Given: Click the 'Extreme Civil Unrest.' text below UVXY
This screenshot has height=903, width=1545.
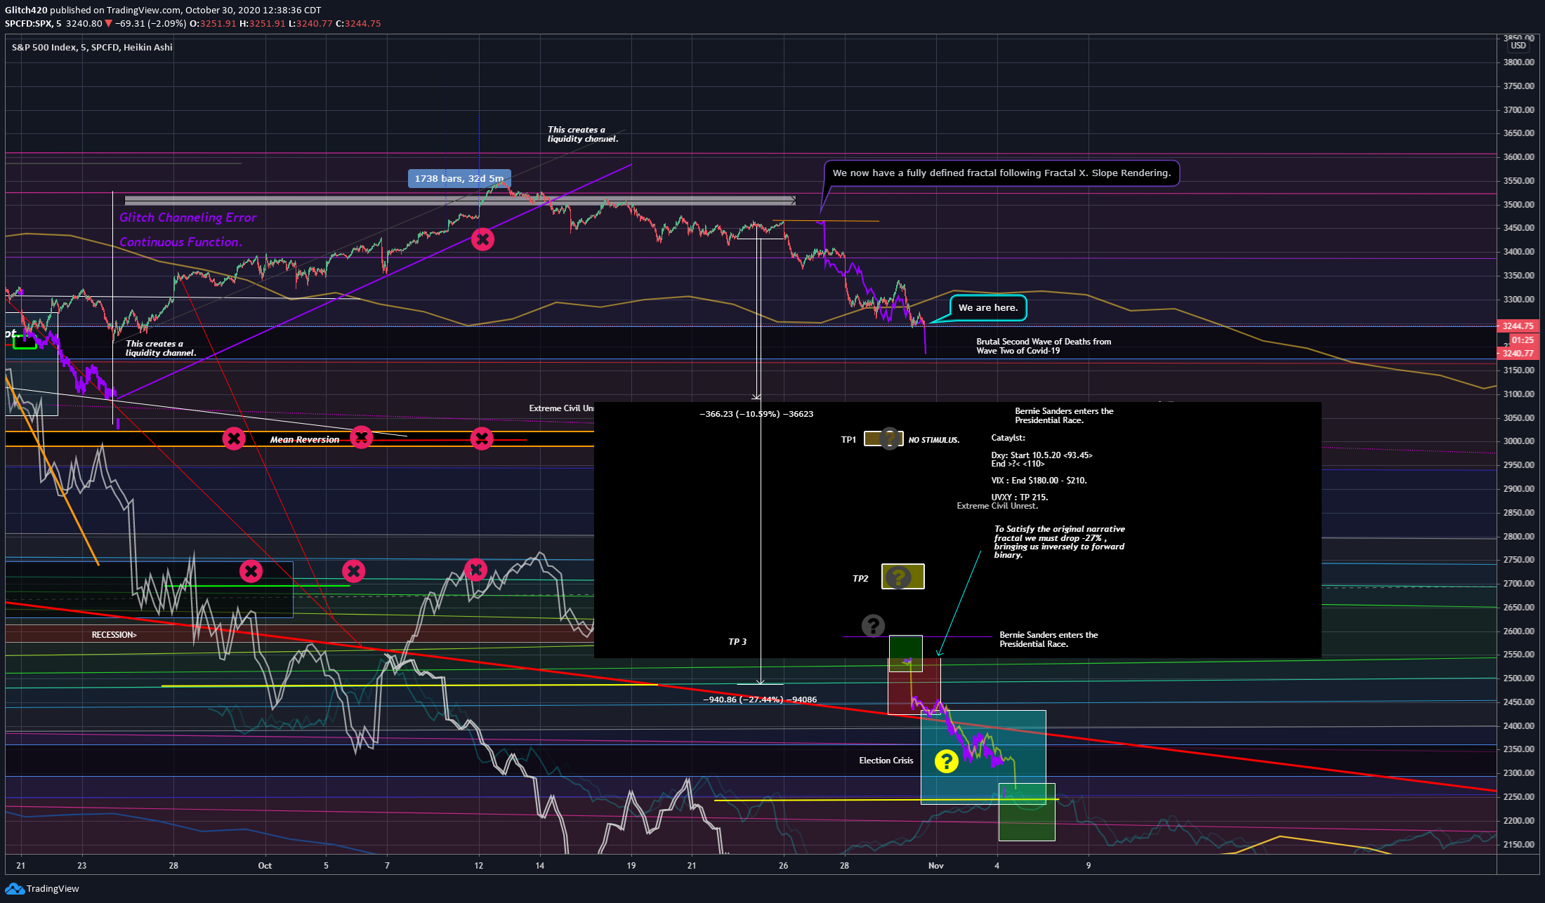Looking at the screenshot, I should point(997,506).
